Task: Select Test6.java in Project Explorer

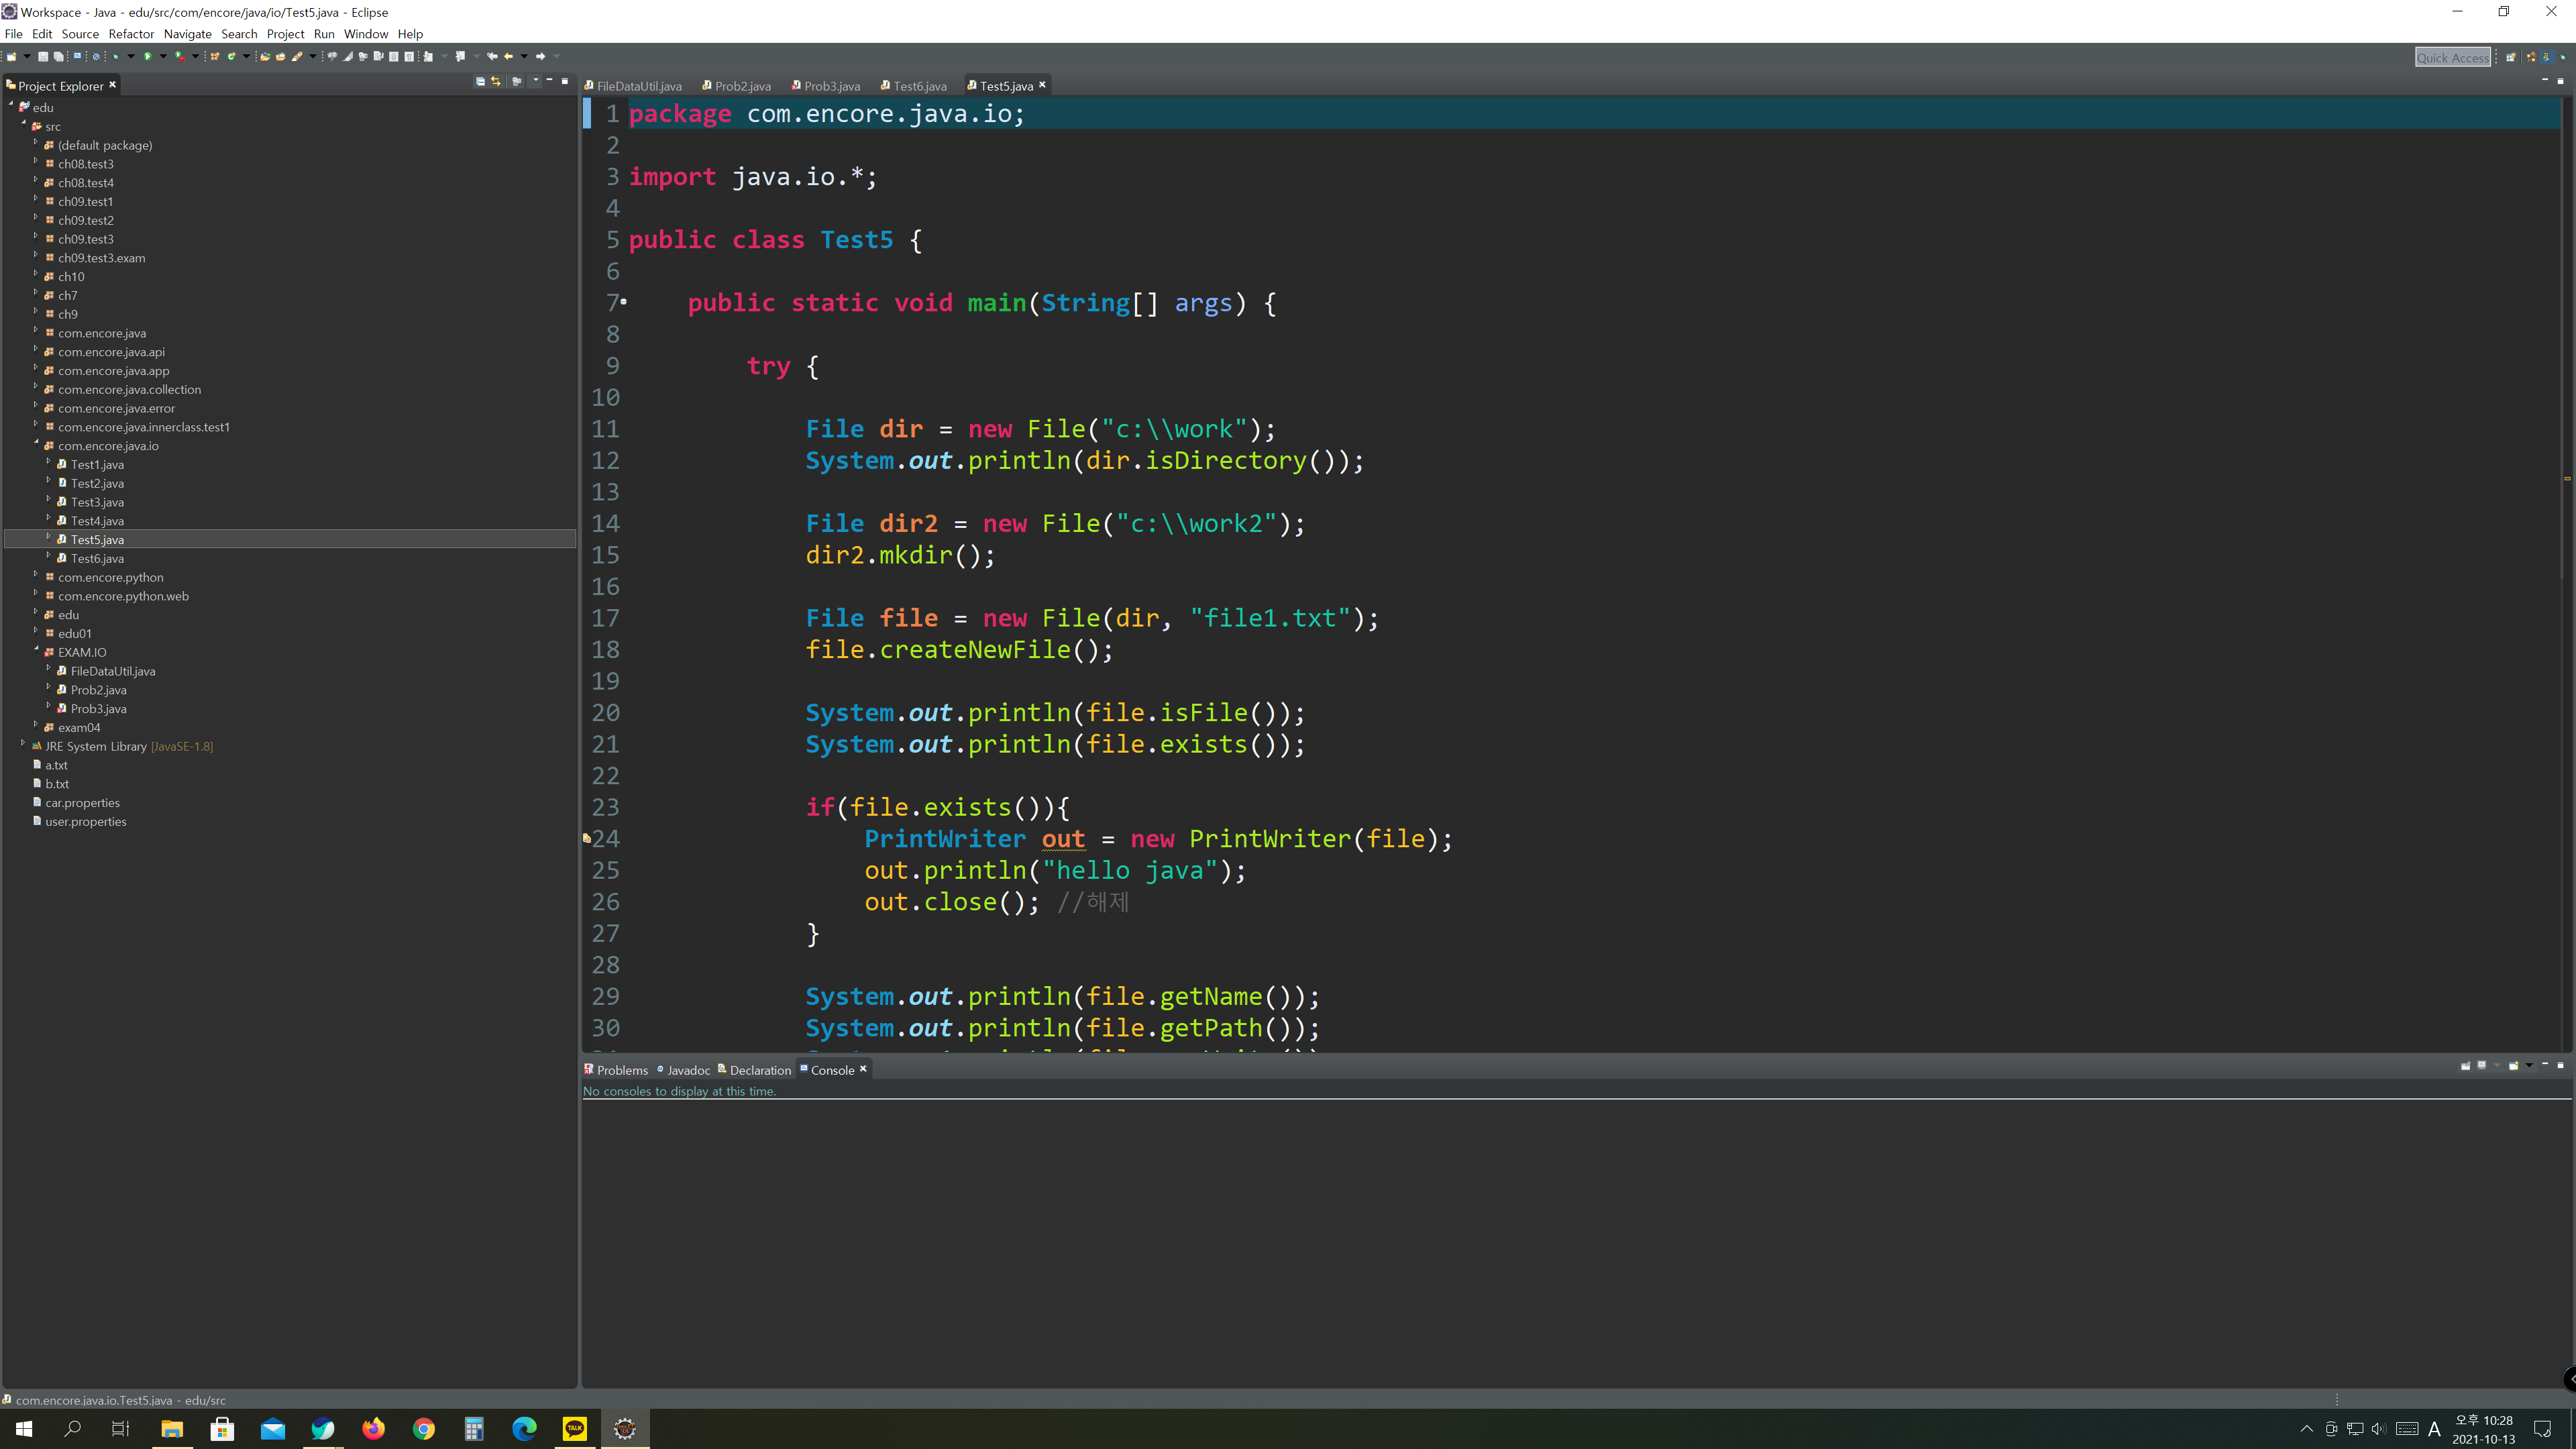Action: [97, 558]
